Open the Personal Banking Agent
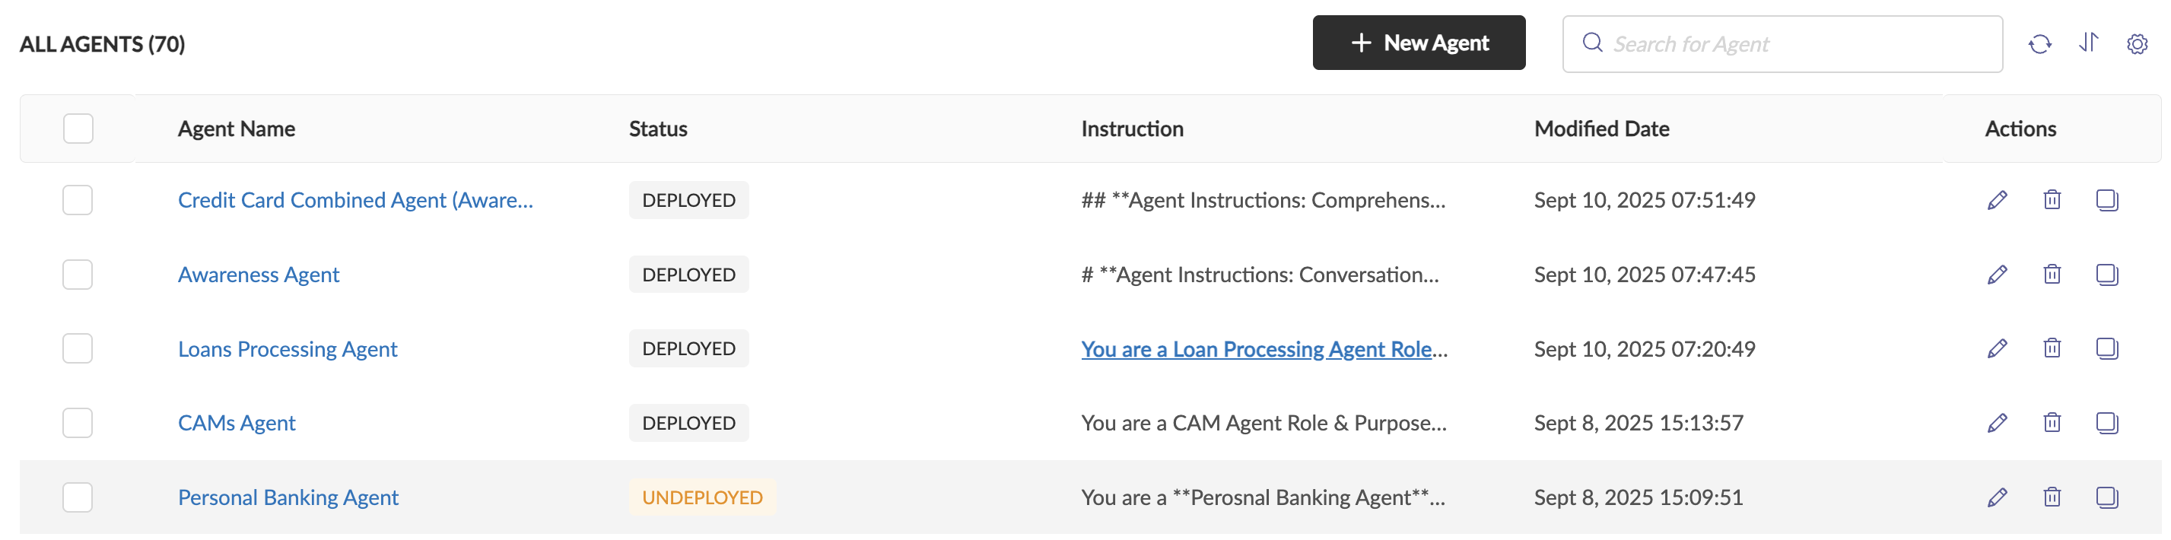Screen dimensions: 2171x540 coord(288,497)
